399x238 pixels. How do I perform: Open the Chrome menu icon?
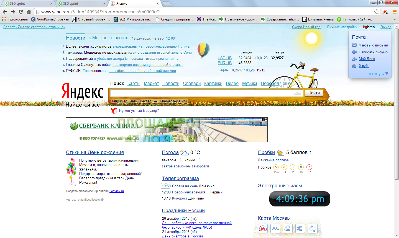click(x=395, y=12)
